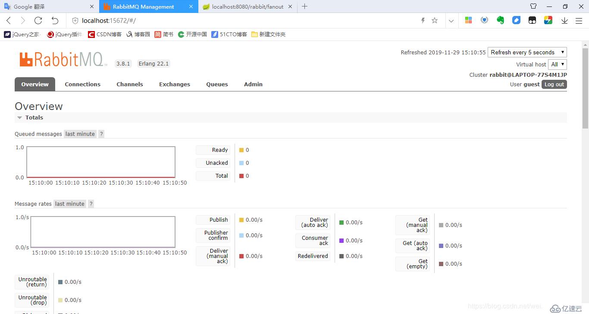Click the green Deliver (auto ack) swatch
This screenshot has height=314, width=589.
click(341, 223)
